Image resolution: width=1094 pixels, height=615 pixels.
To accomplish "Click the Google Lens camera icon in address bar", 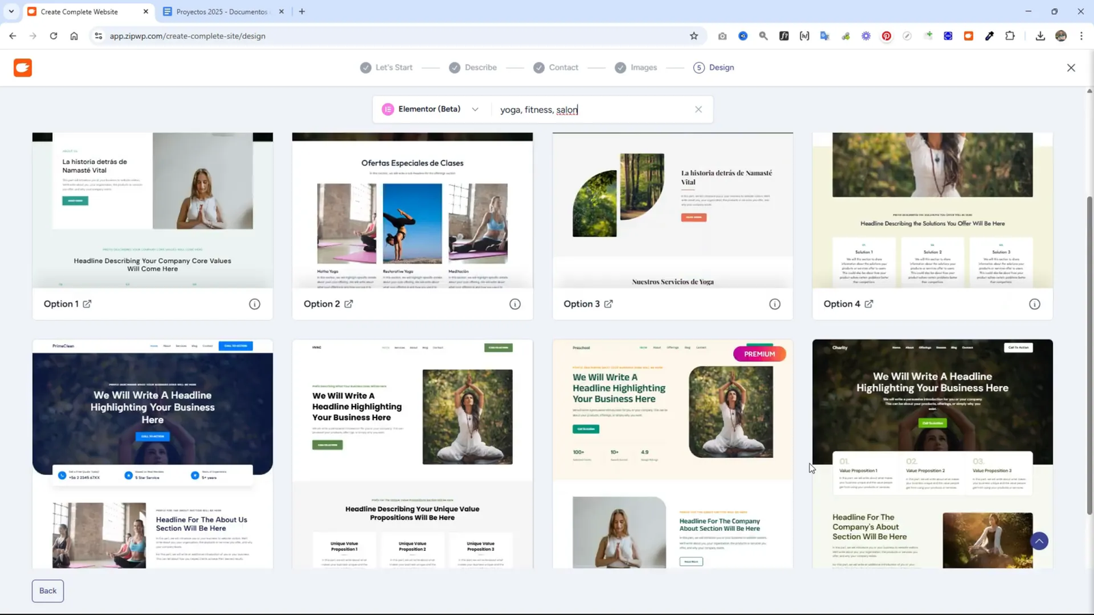I will point(721,36).
